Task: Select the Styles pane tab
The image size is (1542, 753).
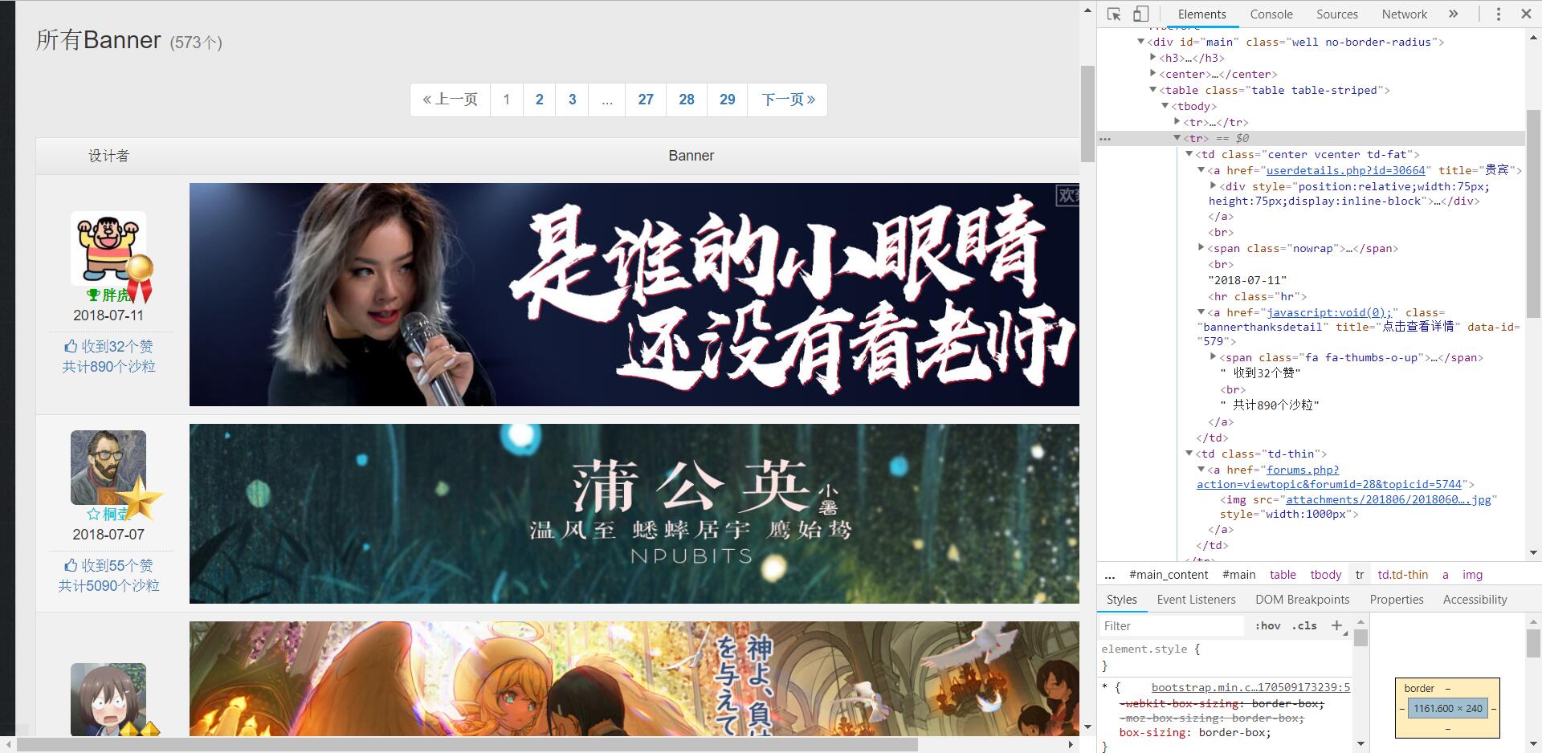Action: [x=1122, y=600]
